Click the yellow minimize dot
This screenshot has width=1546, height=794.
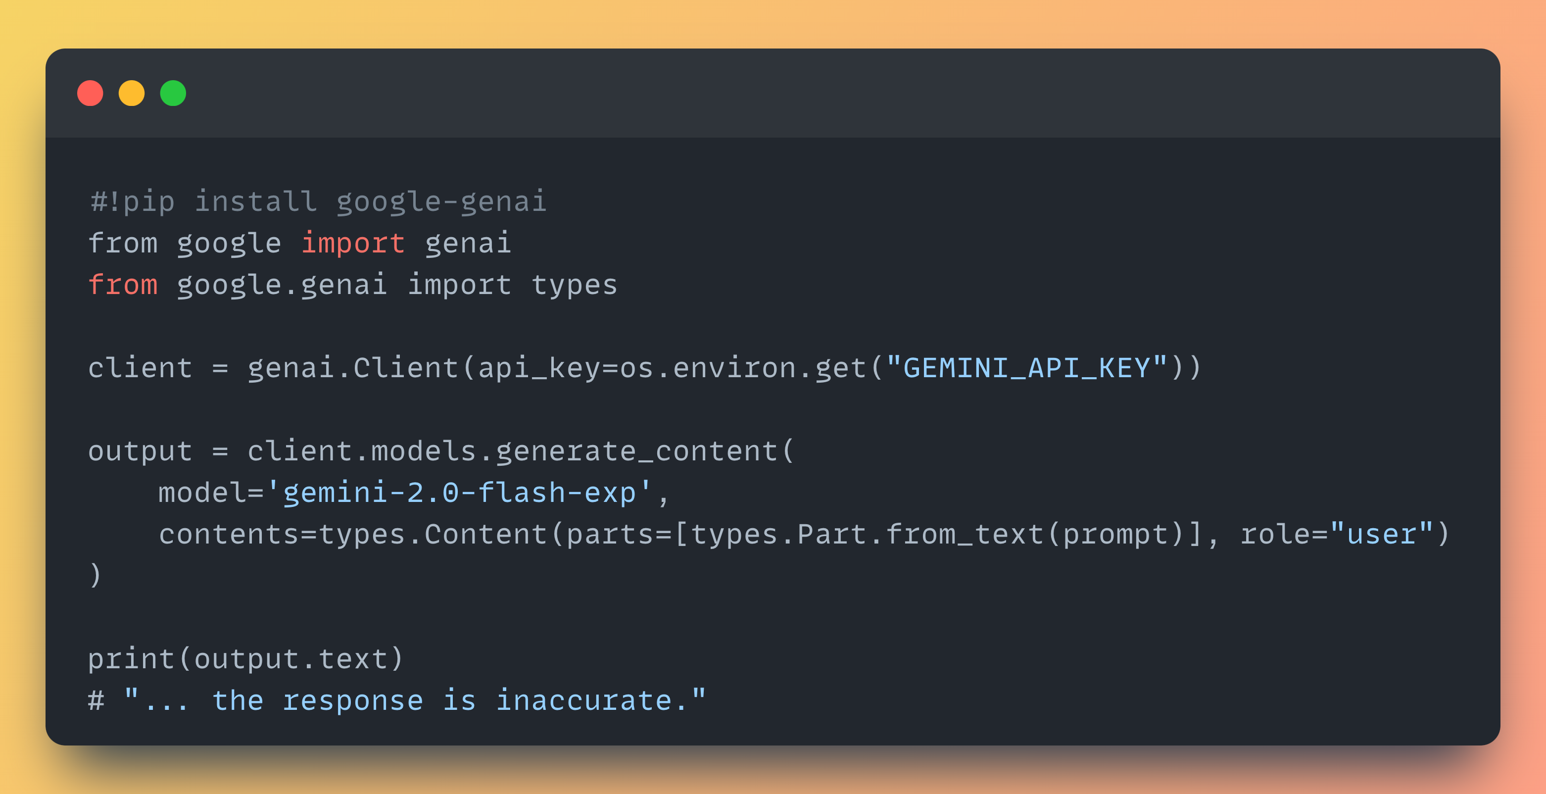[132, 93]
